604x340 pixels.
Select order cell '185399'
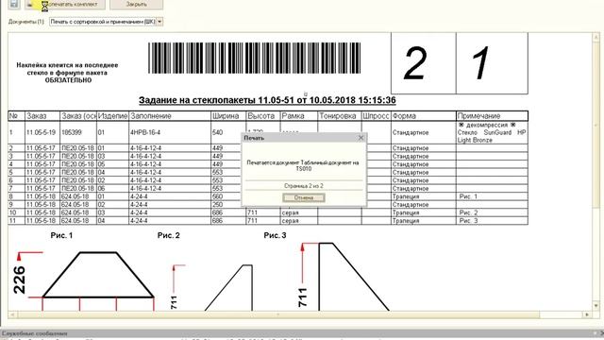[78, 132]
